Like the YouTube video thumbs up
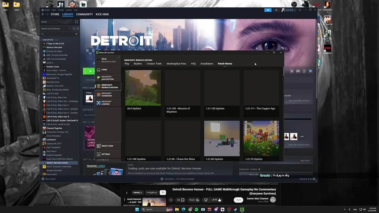The height and width of the screenshot is (213, 379). point(219,200)
